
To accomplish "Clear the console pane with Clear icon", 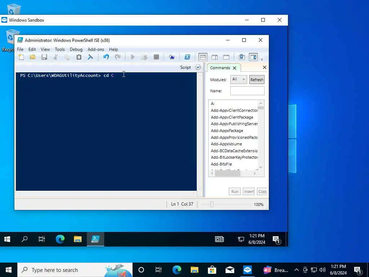I will (x=90, y=57).
